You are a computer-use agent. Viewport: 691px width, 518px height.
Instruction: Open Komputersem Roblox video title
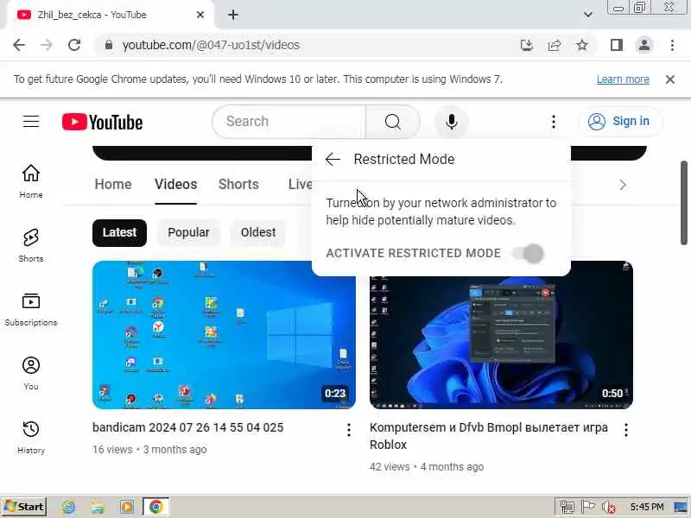click(488, 436)
